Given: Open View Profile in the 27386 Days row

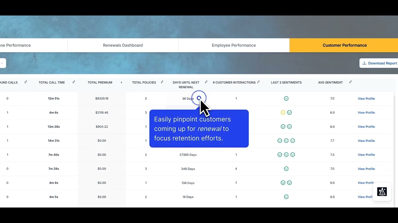Looking at the screenshot, I should pyautogui.click(x=366, y=155).
